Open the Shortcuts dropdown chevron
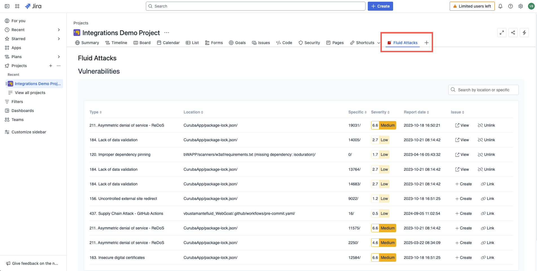 tap(379, 43)
